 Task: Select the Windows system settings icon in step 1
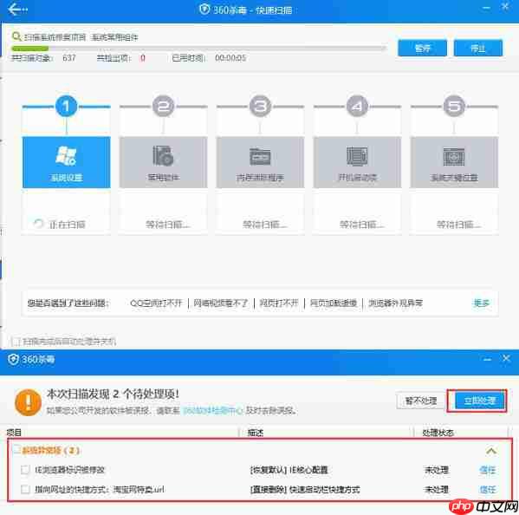click(x=66, y=156)
